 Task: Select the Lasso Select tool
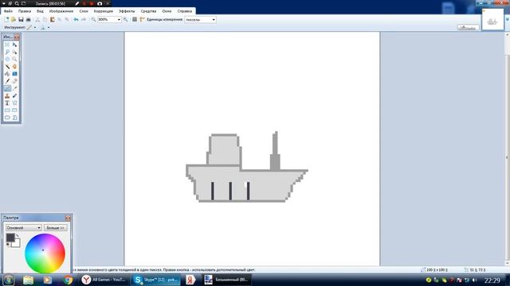[x=7, y=52]
